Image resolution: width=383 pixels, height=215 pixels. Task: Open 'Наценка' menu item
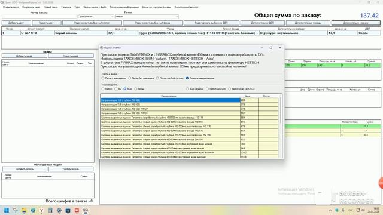(x=66, y=7)
